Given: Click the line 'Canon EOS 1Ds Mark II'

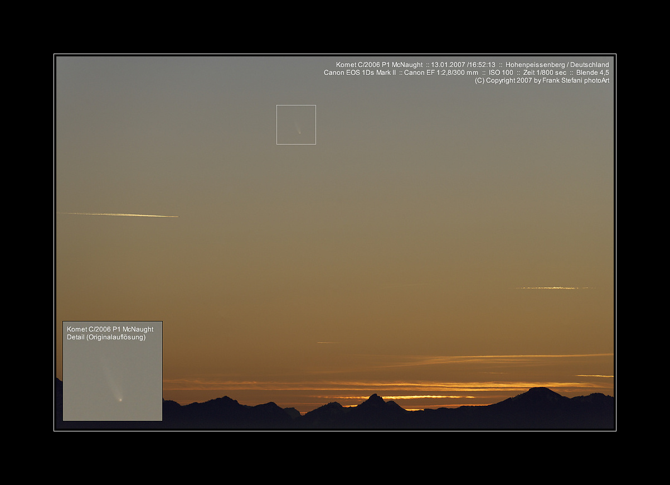Looking at the screenshot, I should coord(360,73).
